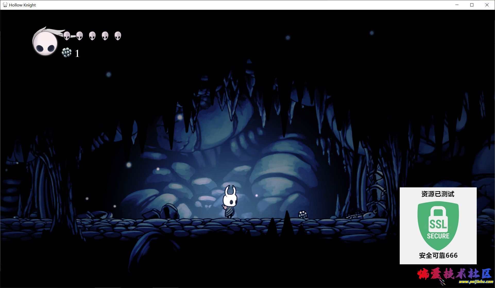Click the fifth health mask
This screenshot has height=288, width=495.
click(118, 36)
